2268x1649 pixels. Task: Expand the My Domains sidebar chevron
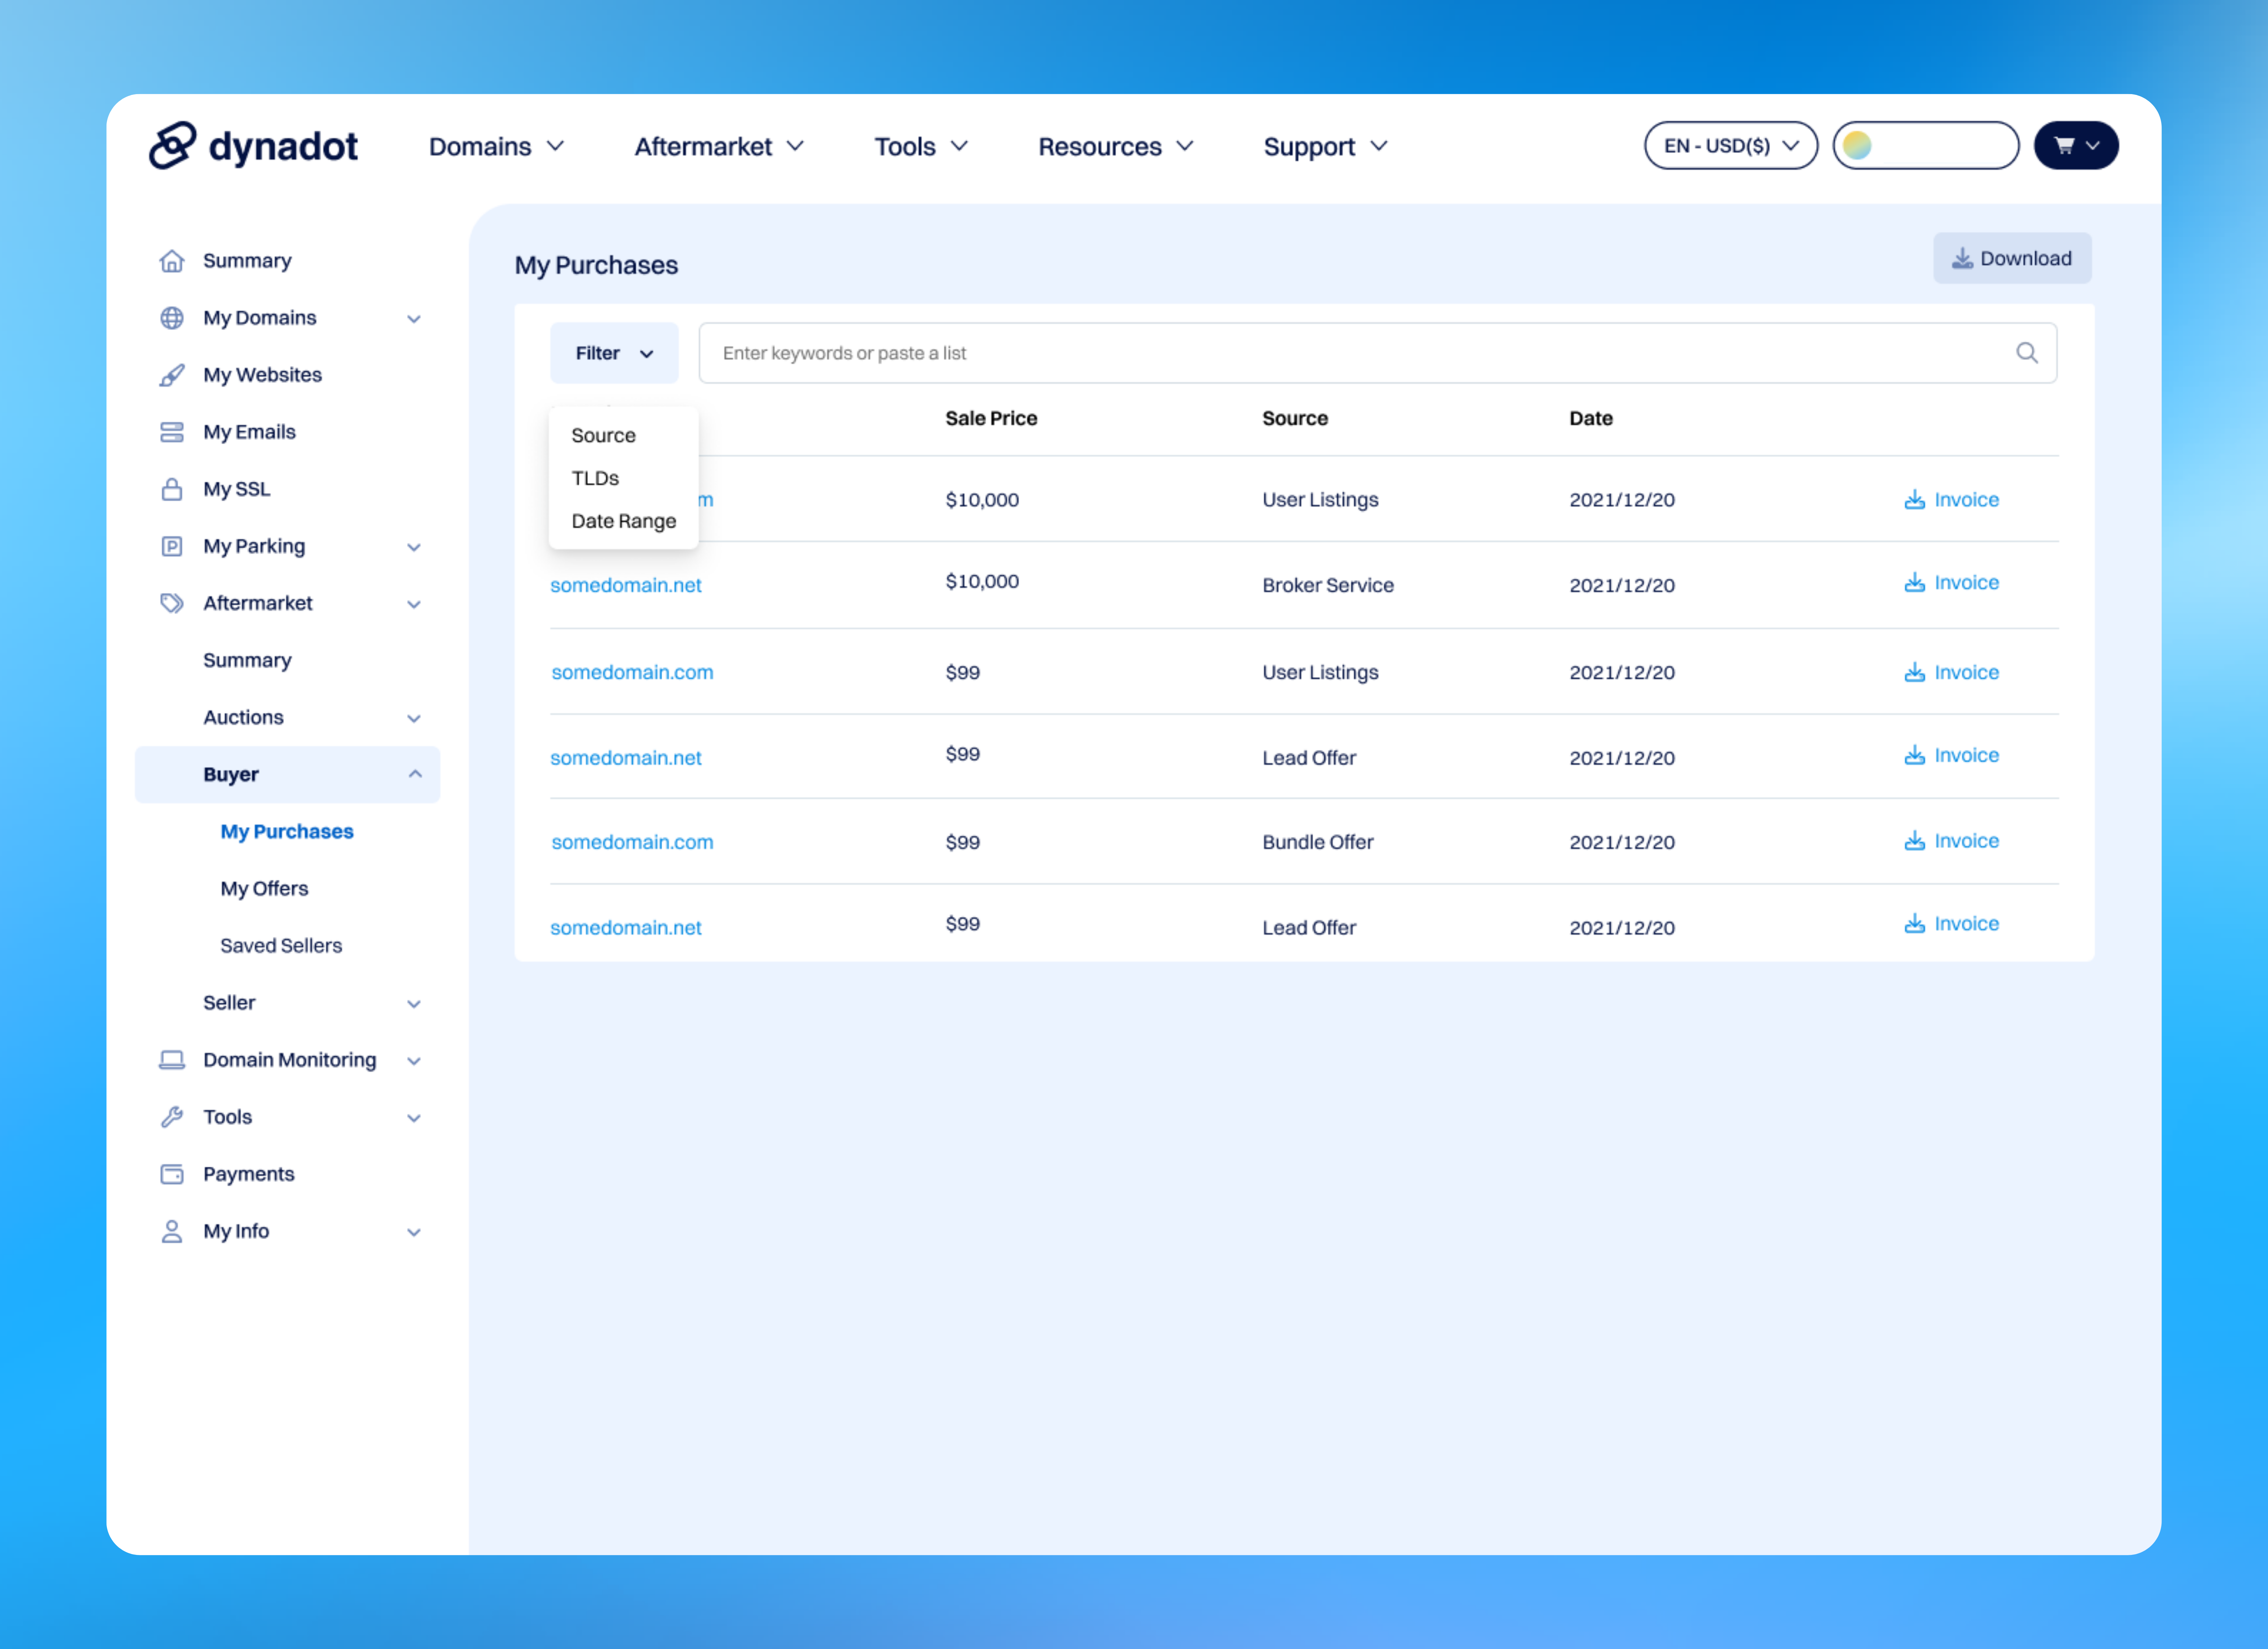414,319
